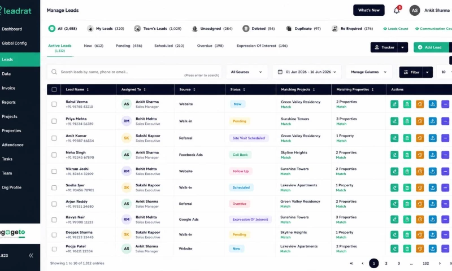Jump to first page double arrow
Viewport: 452px width, 271px height.
click(x=351, y=263)
